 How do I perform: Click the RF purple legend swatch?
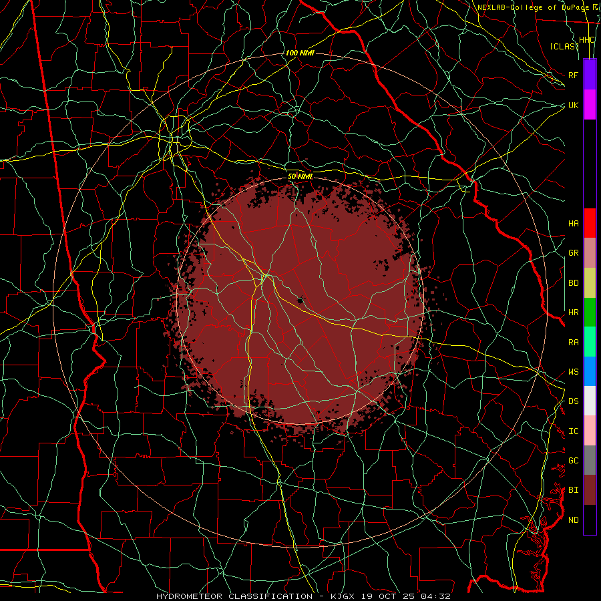tap(590, 75)
